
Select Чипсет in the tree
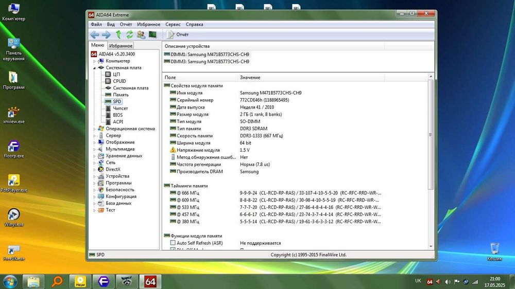[120, 109]
